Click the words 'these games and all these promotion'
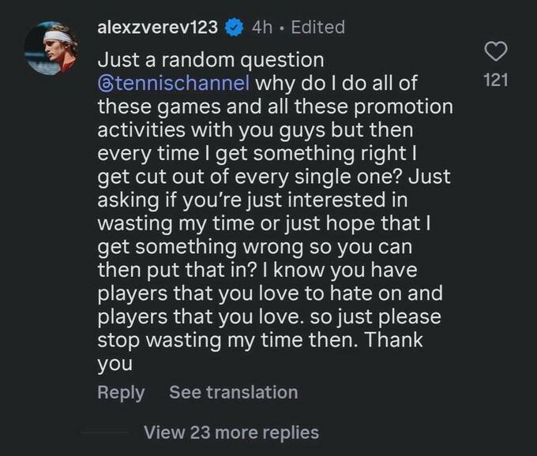The height and width of the screenshot is (456, 537). pyautogui.click(x=276, y=107)
